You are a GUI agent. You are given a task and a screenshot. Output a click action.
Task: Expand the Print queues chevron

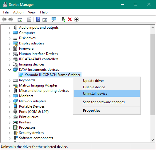point(10,117)
